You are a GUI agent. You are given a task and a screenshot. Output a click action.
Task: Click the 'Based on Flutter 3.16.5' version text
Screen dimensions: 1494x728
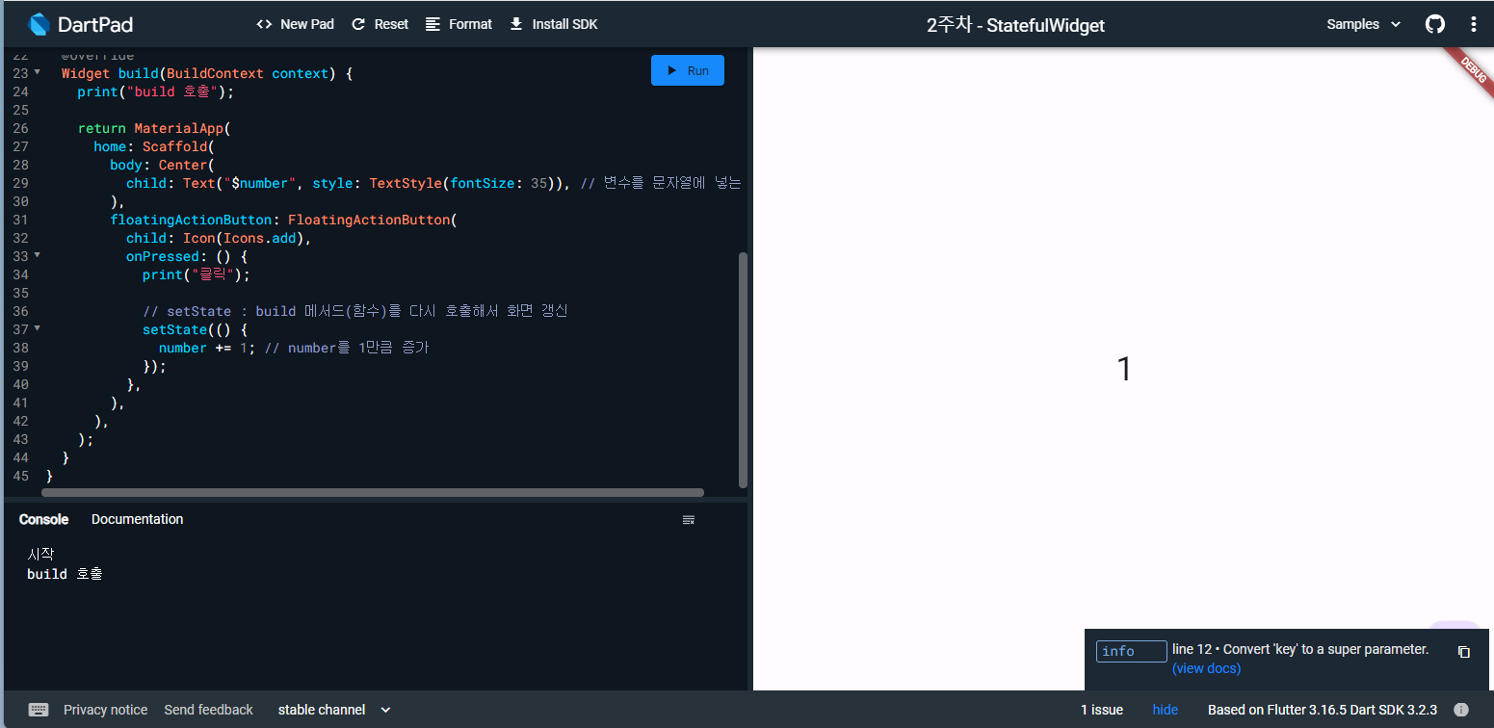[1323, 710]
